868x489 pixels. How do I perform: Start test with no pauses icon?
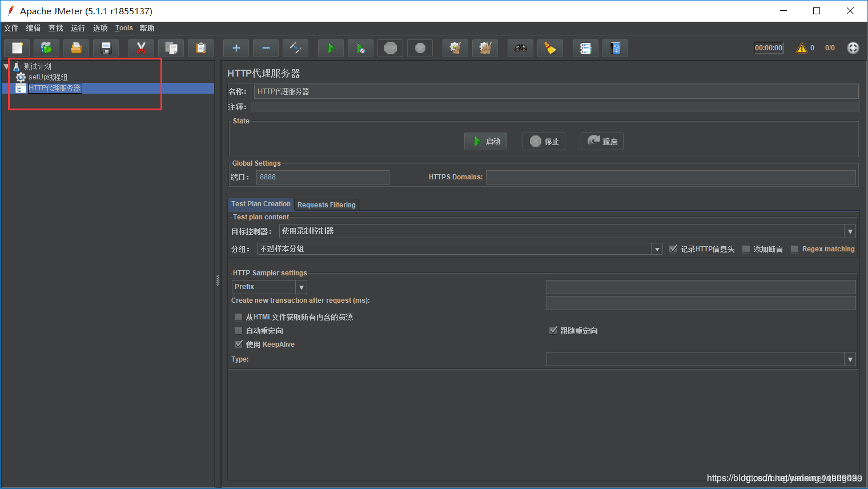pyautogui.click(x=360, y=48)
